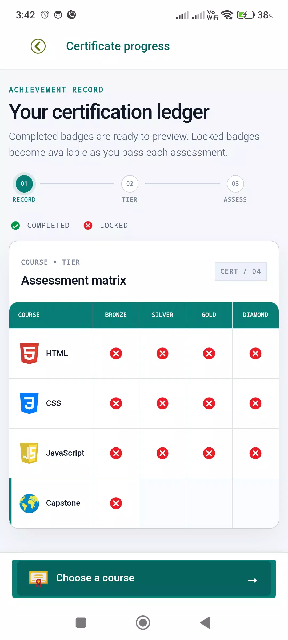Open the locked Capstone Bronze badge
Screen dimensions: 288x640
click(x=116, y=503)
